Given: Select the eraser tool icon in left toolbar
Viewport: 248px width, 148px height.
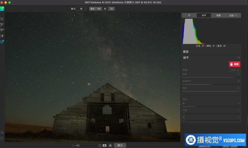Looking at the screenshot, I should click(2, 36).
